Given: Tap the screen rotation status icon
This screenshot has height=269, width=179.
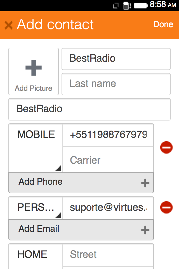Looking at the screenshot, I should (116, 6).
